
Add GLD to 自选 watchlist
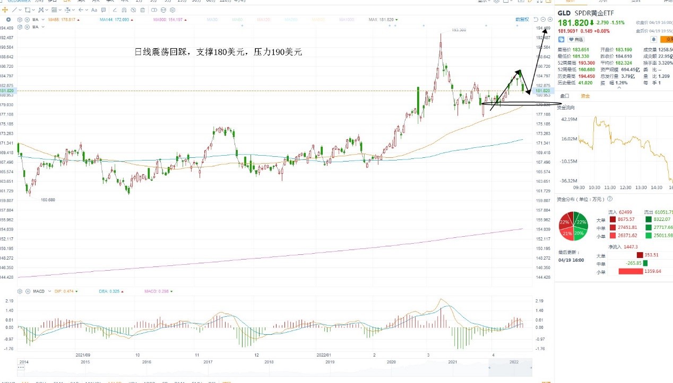click(576, 39)
